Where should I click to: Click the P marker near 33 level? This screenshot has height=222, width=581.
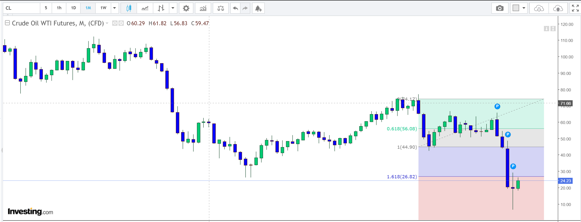[x=513, y=166]
